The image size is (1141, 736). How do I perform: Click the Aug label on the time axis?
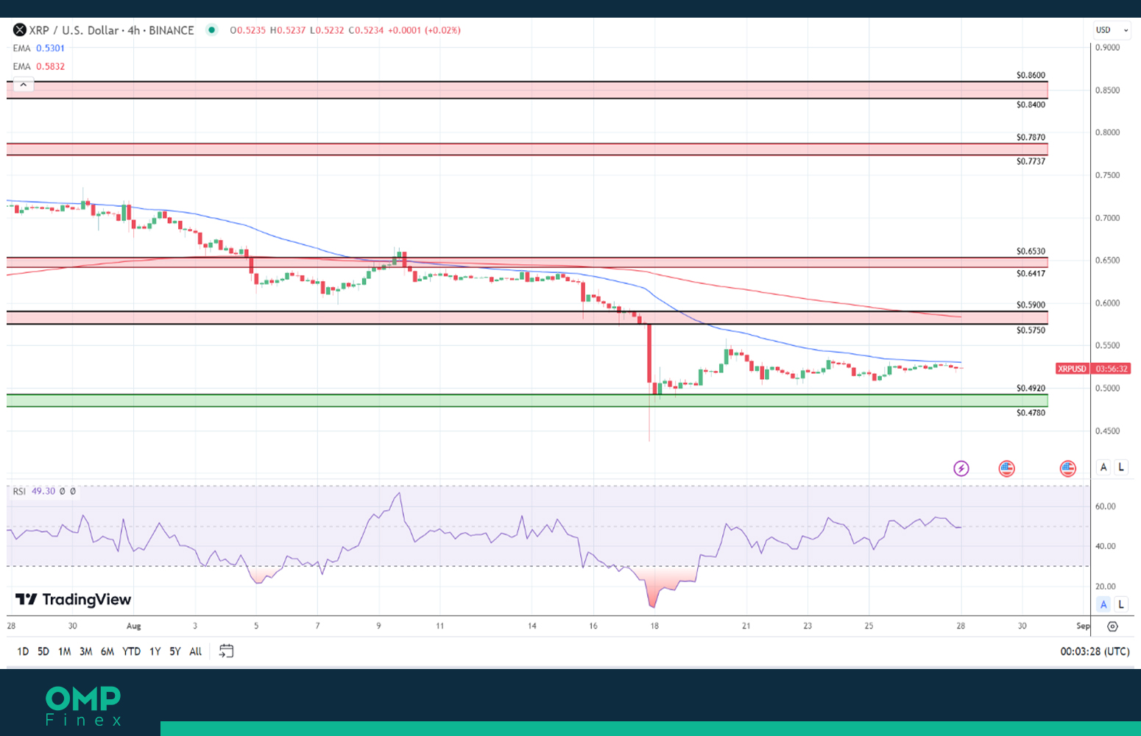(x=133, y=626)
